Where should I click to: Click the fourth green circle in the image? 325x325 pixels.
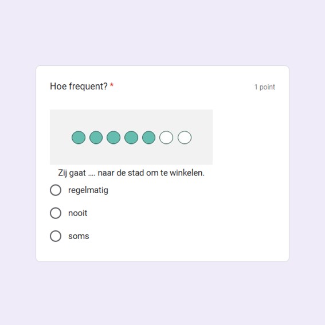coord(131,138)
